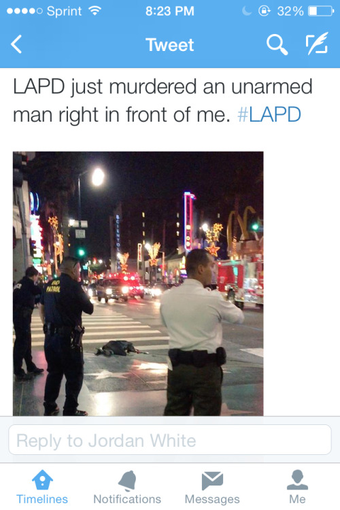
Task: Switch to the Timelines tab label
Action: (42, 499)
